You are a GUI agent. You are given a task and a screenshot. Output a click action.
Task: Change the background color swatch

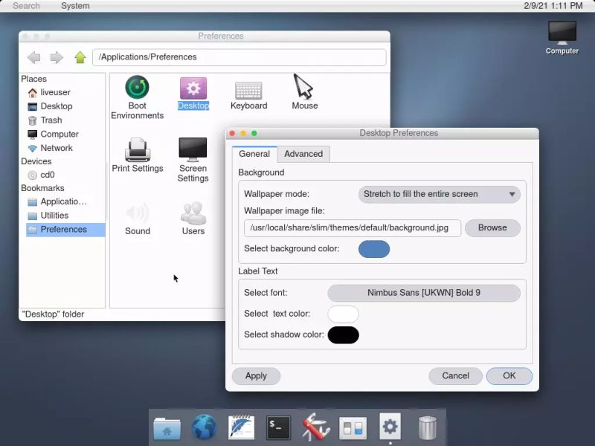(374, 250)
